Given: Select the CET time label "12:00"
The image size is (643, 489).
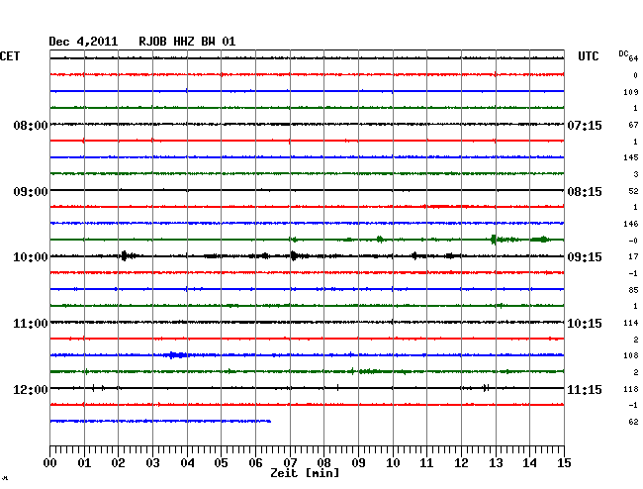Looking at the screenshot, I should [x=31, y=389].
